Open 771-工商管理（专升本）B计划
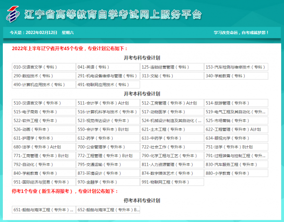 coord(44,156)
